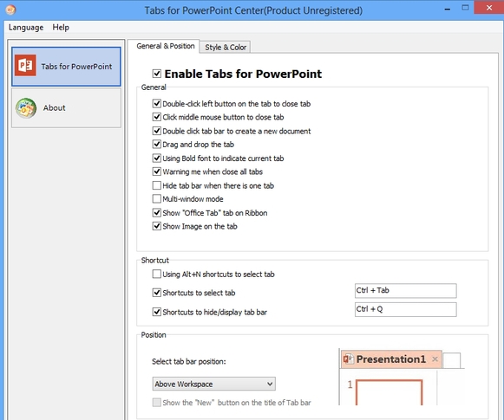504x420 pixels.
Task: Switch to Style & Color tab
Action: [x=226, y=47]
